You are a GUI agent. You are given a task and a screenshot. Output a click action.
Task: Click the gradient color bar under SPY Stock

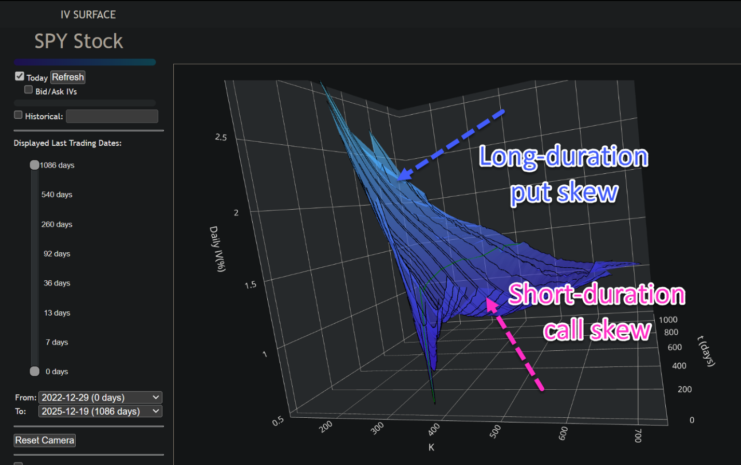click(85, 62)
